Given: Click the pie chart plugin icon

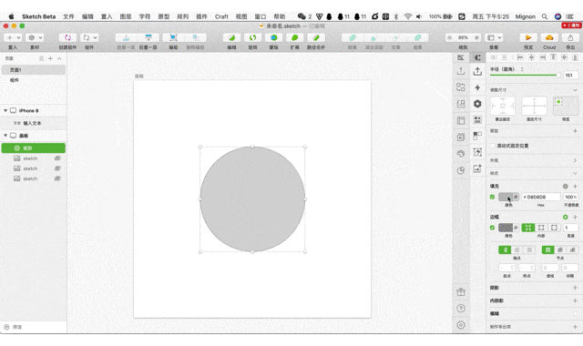Looking at the screenshot, I should coord(461,170).
